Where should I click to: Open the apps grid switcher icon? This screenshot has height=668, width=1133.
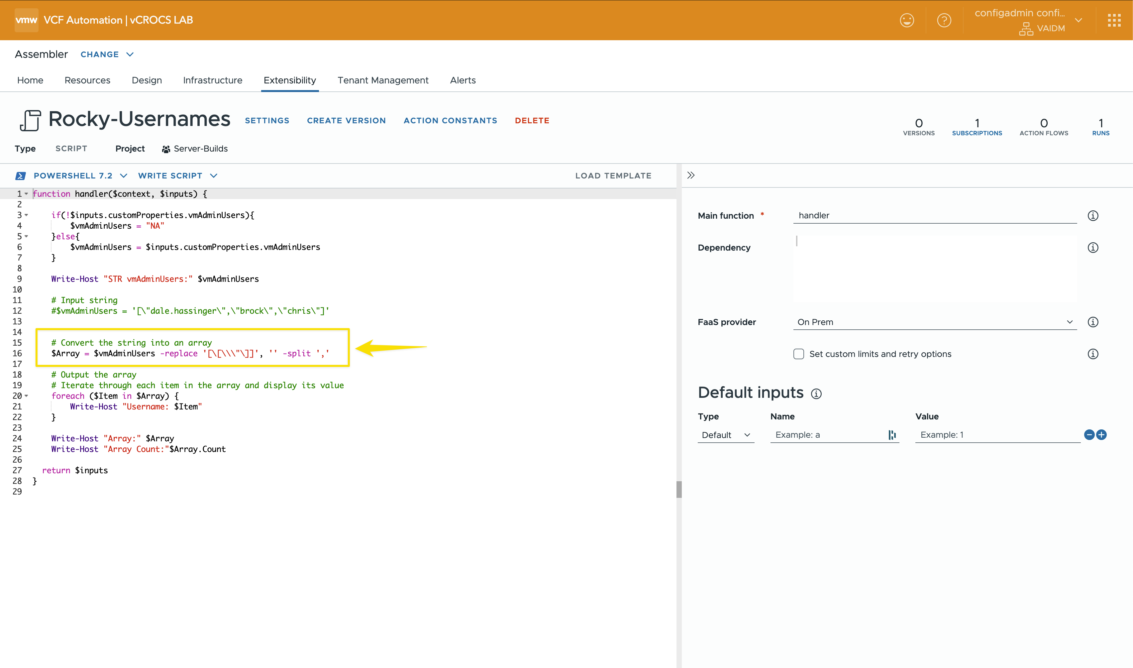pos(1114,20)
